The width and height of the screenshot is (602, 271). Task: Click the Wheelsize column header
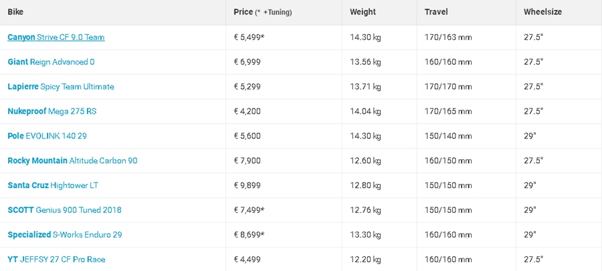[542, 12]
